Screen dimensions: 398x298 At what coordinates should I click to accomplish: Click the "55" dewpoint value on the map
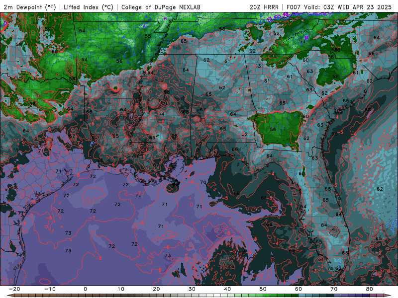pos(148,36)
